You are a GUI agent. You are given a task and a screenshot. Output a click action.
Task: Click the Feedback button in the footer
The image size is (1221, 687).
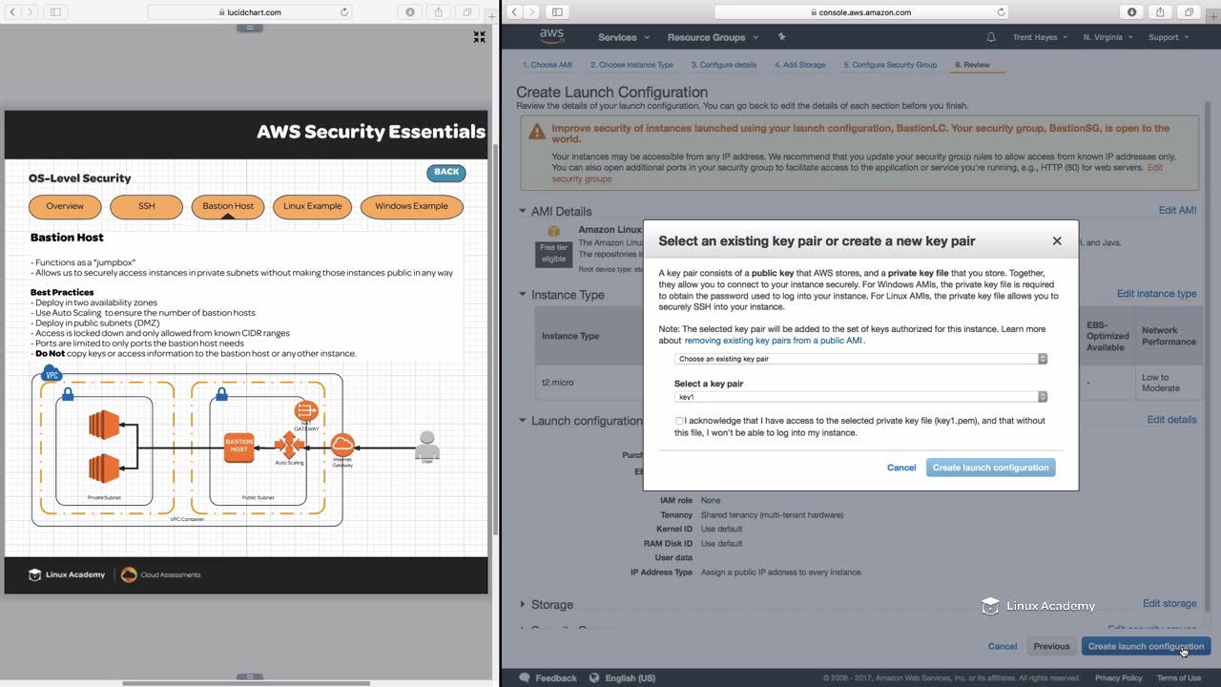[x=548, y=678]
